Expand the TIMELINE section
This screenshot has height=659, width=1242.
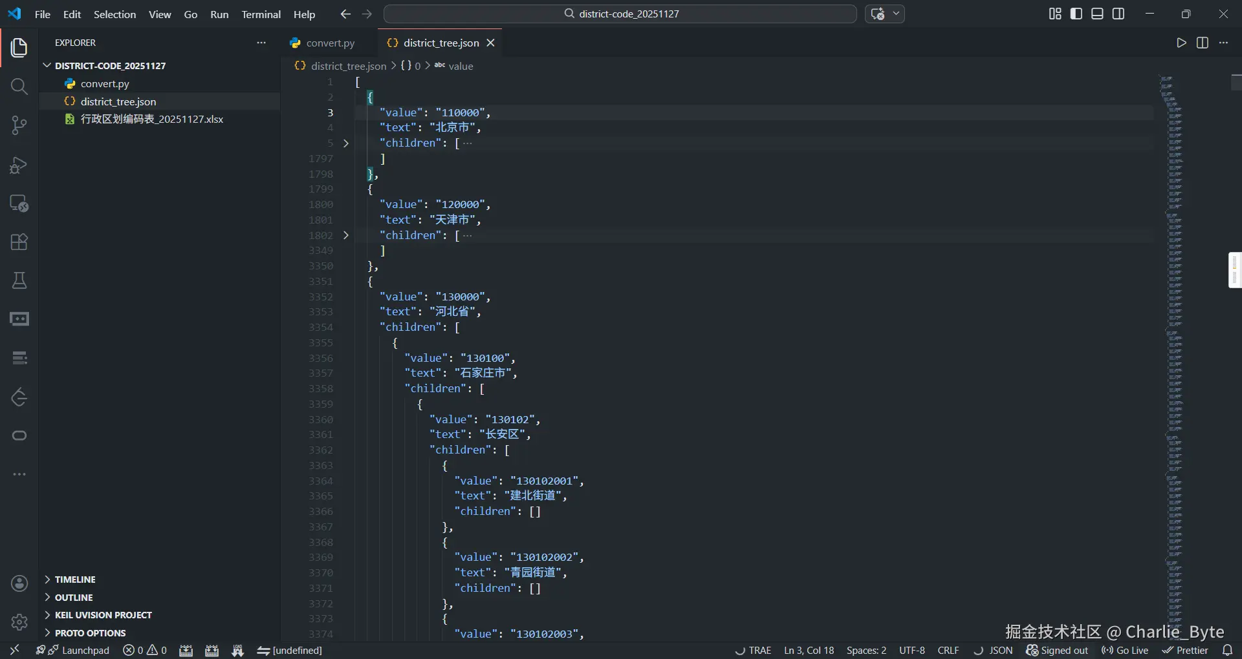pyautogui.click(x=75, y=580)
